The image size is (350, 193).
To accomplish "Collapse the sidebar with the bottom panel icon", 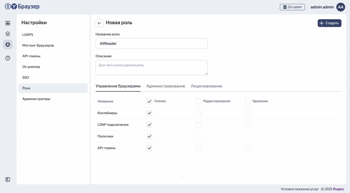I will (8, 179).
